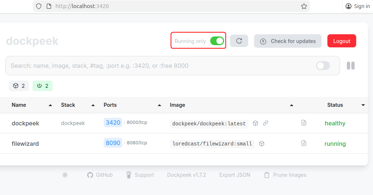The width and height of the screenshot is (373, 195).
Task: Toggle the switch inside the search bar
Action: point(323,66)
